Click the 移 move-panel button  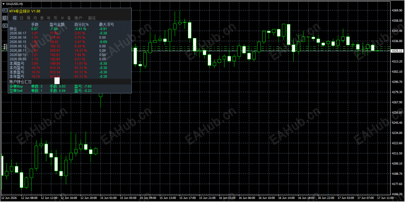tap(5, 18)
